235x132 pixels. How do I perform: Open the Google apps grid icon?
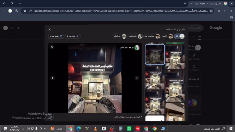pyautogui.click(x=12, y=28)
